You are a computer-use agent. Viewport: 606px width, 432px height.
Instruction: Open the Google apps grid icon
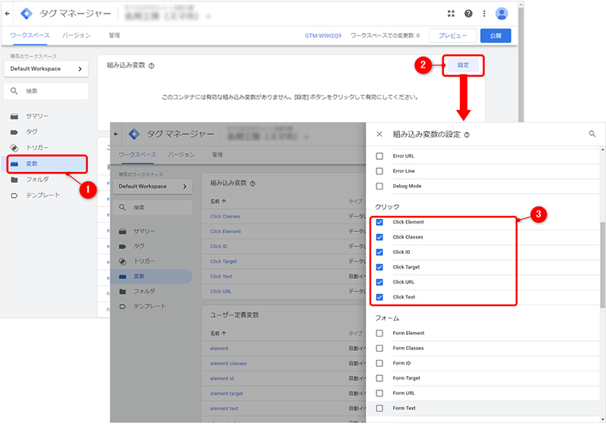pos(451,14)
